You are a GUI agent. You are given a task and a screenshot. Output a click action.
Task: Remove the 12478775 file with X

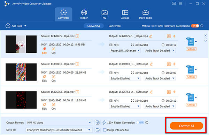pyautogui.click(x=206, y=35)
